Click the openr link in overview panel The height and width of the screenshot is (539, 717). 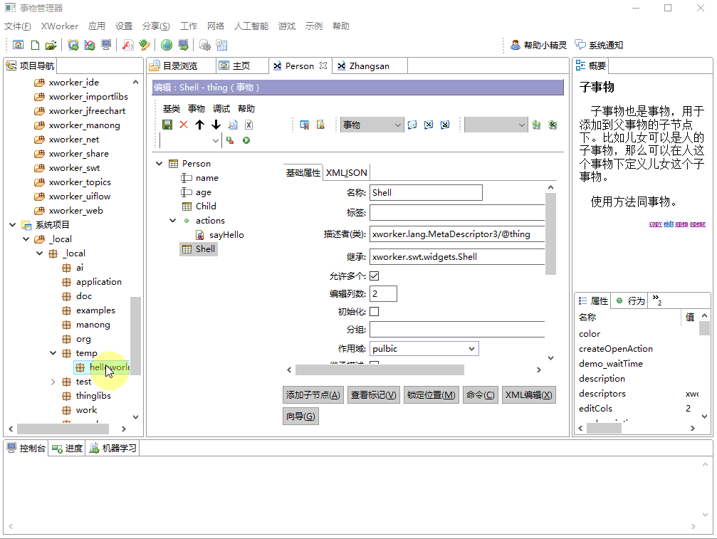(697, 224)
